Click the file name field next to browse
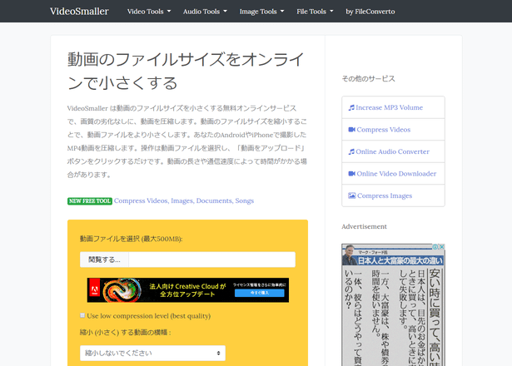The image size is (512, 366). (212, 260)
